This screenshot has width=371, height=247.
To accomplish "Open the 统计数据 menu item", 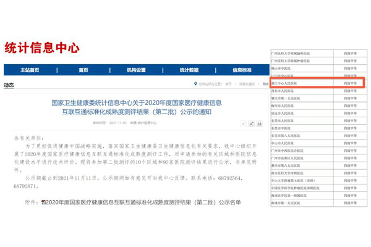I will tap(189, 70).
